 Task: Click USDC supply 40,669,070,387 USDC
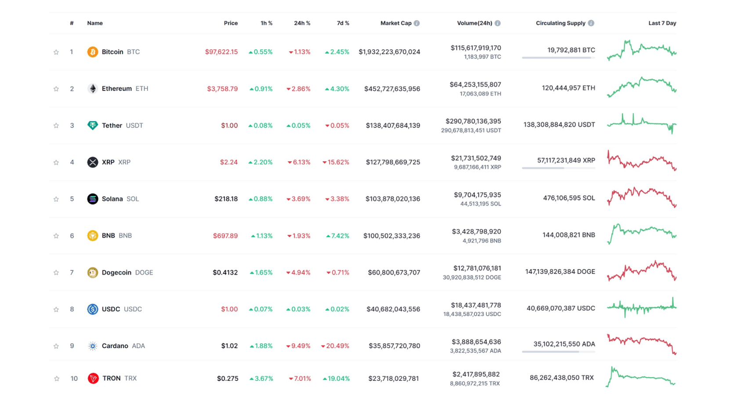(x=561, y=308)
